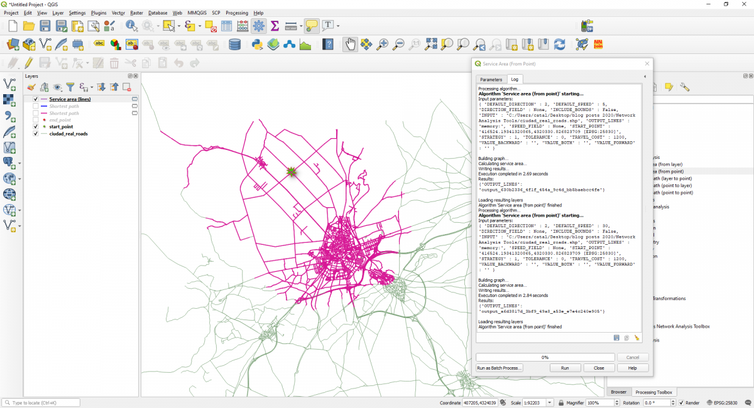The height and width of the screenshot is (408, 754).
Task: Click the Save Project icon
Action: (x=45, y=26)
